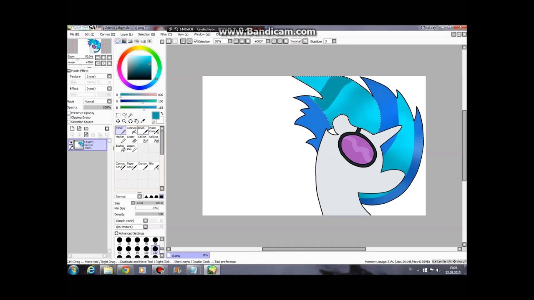Pick the lasso selection tool
This screenshot has height=300, width=534.
[x=124, y=115]
